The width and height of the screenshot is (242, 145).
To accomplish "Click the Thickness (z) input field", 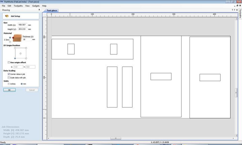I will point(27,39).
